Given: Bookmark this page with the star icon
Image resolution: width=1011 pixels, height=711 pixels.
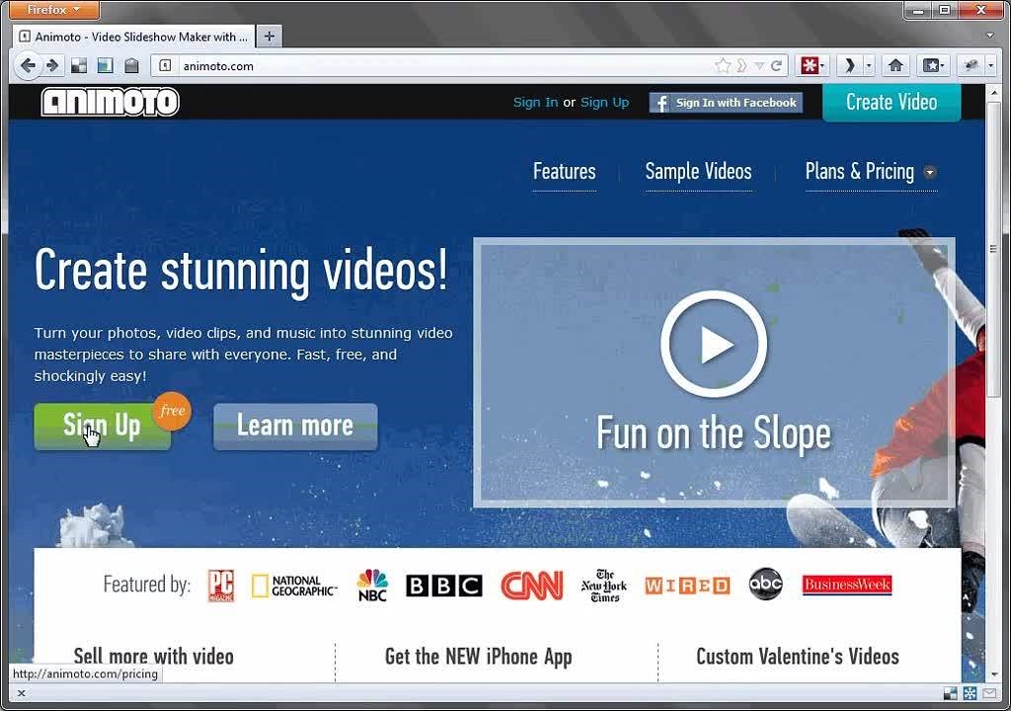Looking at the screenshot, I should (x=723, y=65).
